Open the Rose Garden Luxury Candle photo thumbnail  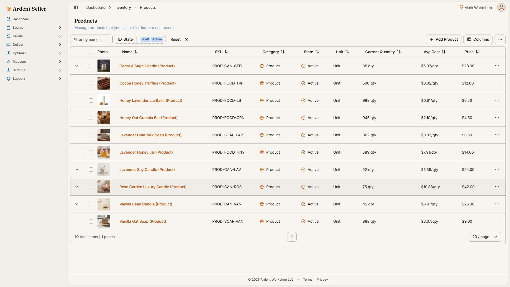tap(104, 187)
